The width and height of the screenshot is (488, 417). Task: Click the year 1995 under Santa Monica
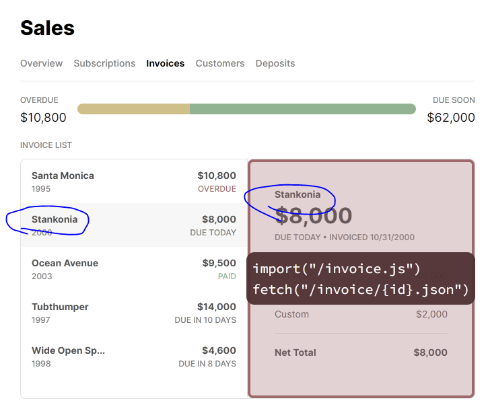coord(41,189)
